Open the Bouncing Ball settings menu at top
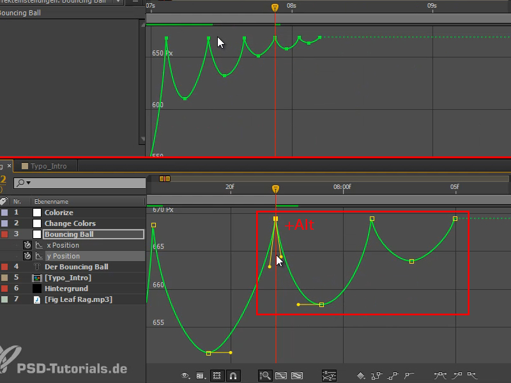 pos(118,2)
